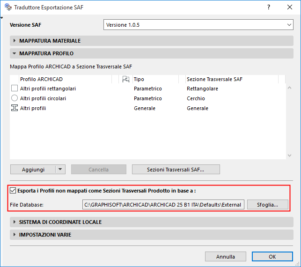Viewport: 301px width, 267px height.
Task: Click Sfoglia... to browse database file
Action: click(x=268, y=205)
